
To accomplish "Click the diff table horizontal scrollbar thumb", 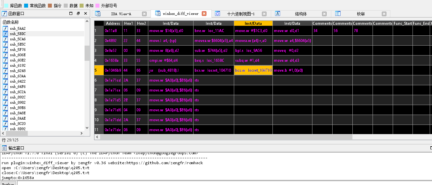I will pos(226,137).
